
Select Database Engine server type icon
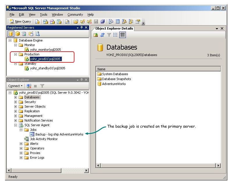(x=11, y=34)
